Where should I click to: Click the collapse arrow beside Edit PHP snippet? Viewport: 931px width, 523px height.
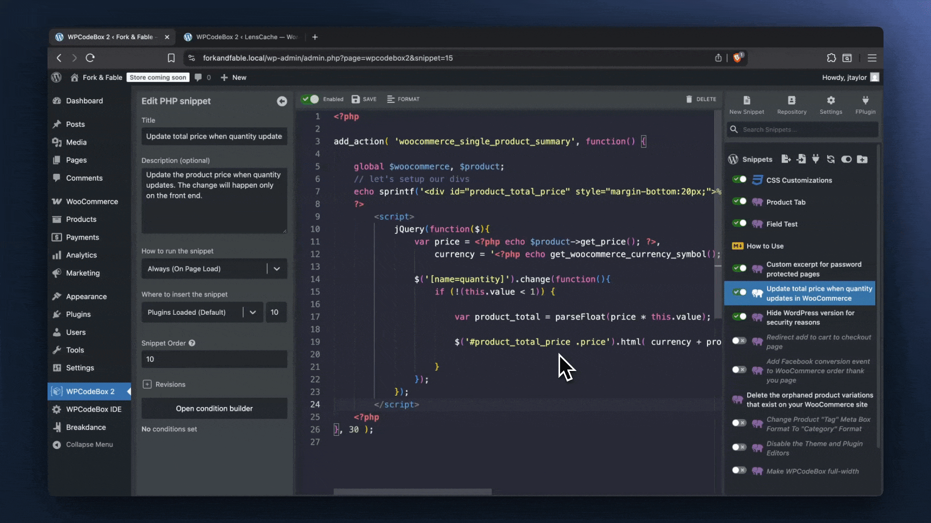[x=282, y=101]
